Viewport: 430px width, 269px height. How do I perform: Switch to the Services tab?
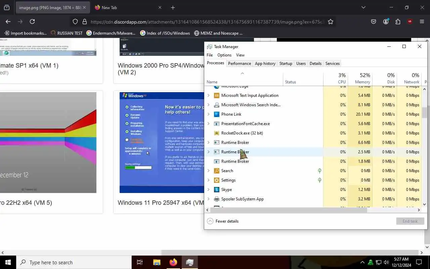333,64
